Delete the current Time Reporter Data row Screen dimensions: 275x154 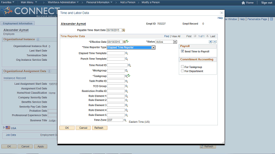tap(215, 42)
